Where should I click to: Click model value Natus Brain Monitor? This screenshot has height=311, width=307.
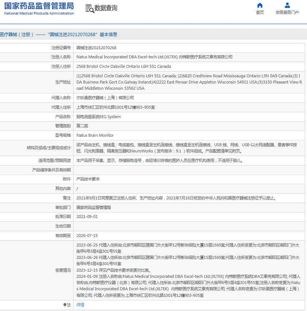click(95, 135)
